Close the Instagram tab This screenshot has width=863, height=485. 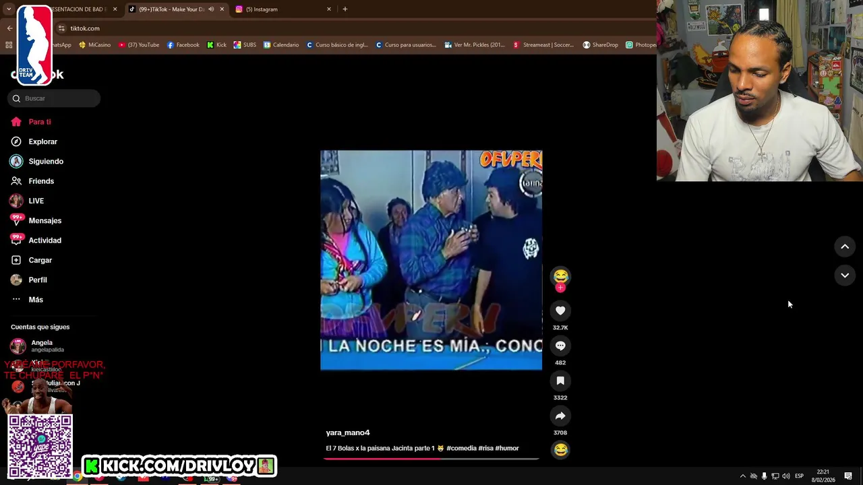329,9
